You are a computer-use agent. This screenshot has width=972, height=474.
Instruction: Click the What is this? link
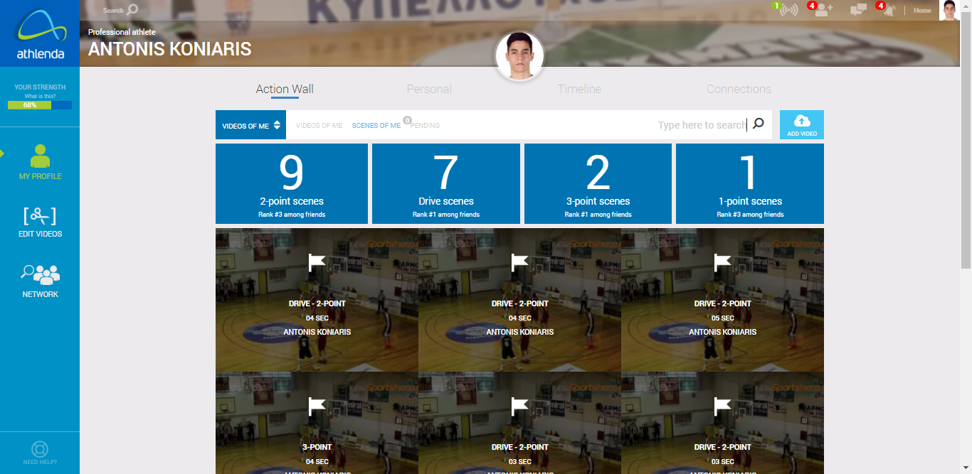40,96
